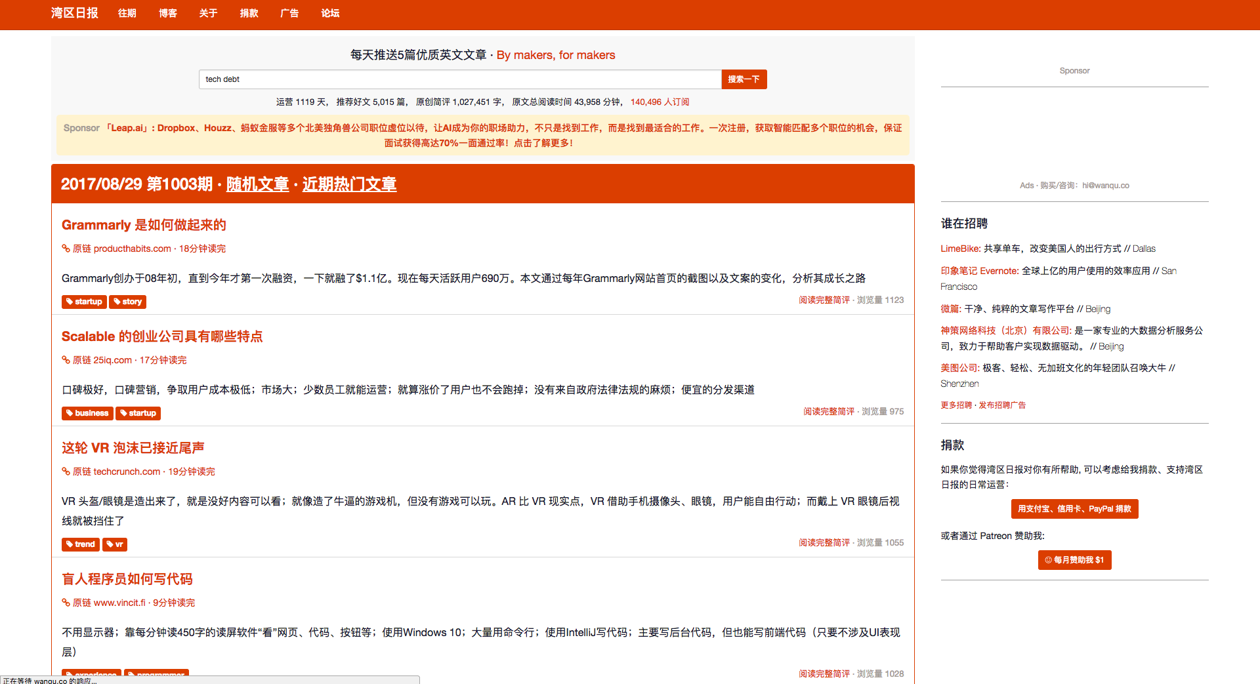Open the 随机文章 random article link
Viewport: 1260px width, 684px height.
[x=257, y=184]
